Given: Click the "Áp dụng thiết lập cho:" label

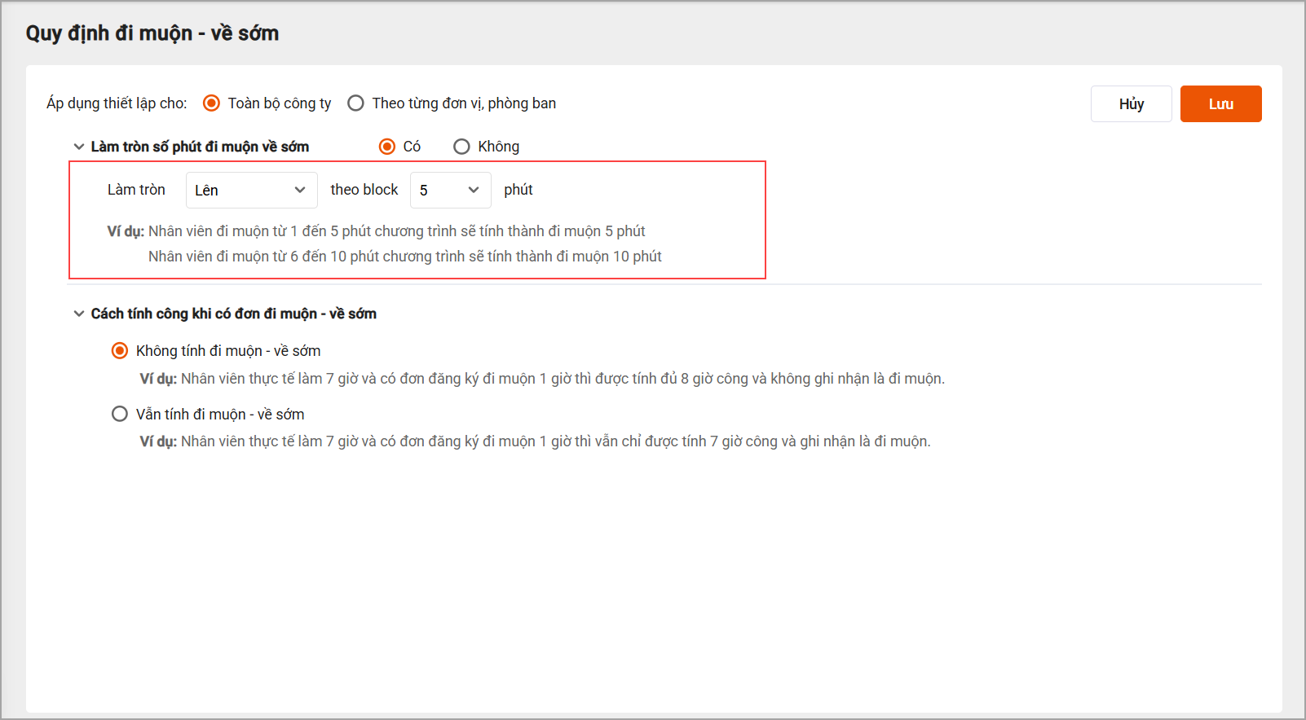Looking at the screenshot, I should [x=117, y=103].
